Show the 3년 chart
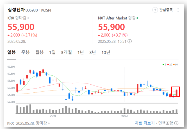The height and width of the screenshot is (129, 187). click(93, 52)
